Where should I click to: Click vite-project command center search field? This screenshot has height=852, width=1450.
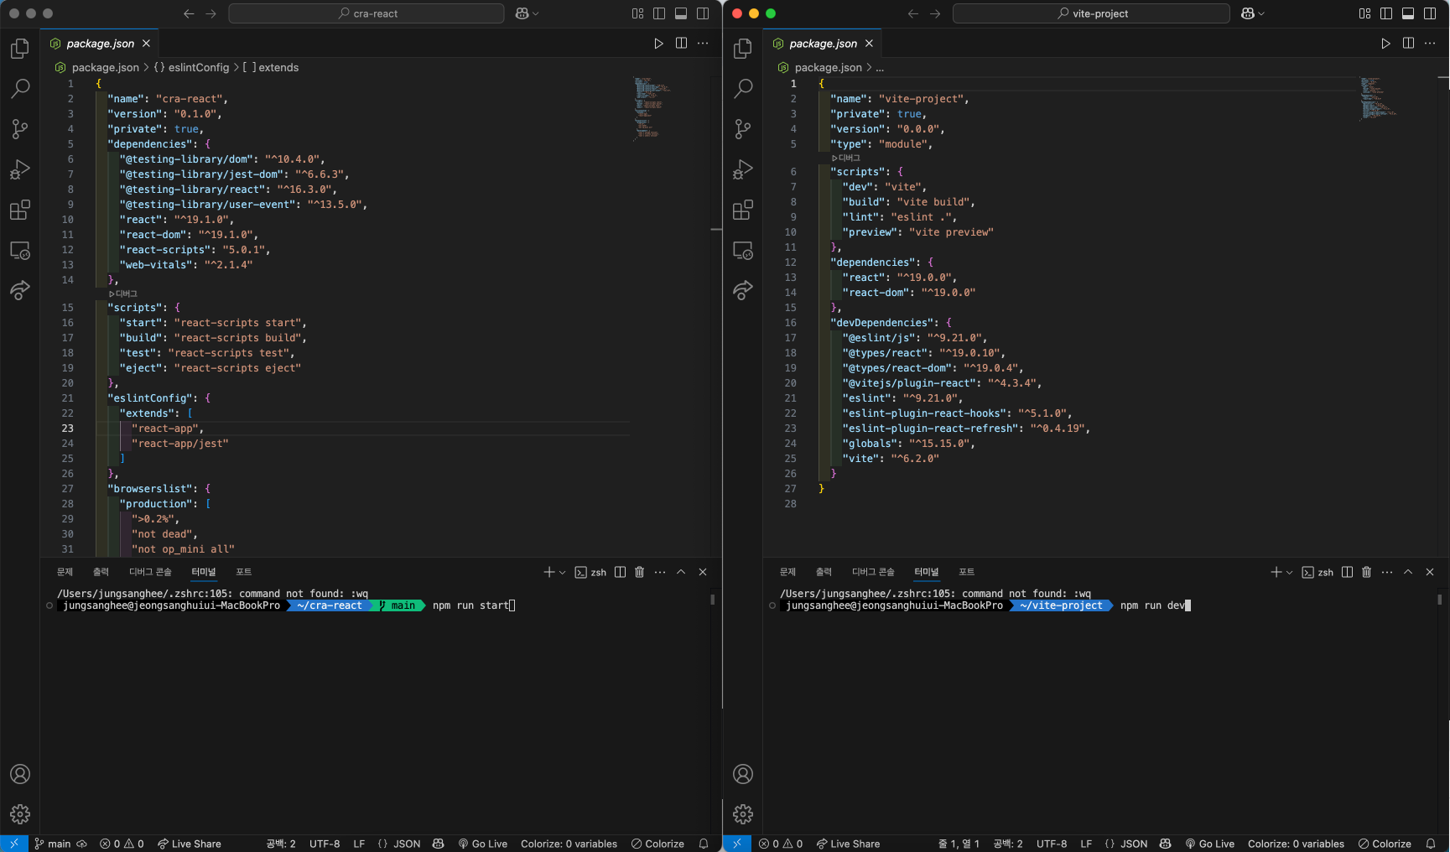(x=1091, y=13)
